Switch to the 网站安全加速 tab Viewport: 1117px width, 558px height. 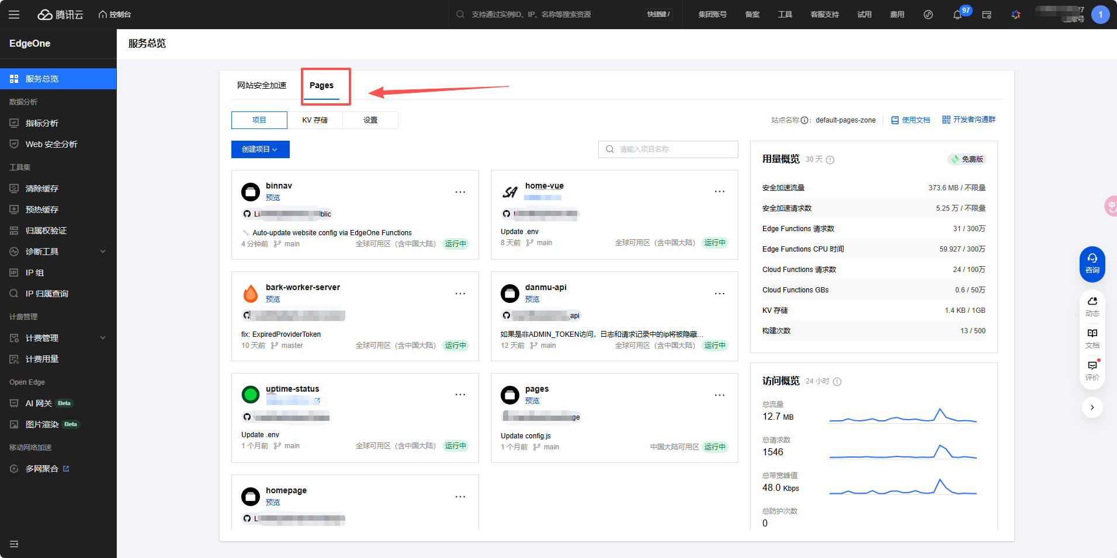pos(262,85)
